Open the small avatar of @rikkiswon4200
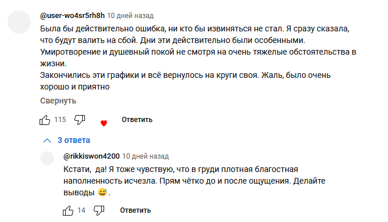This screenshot has height=222, width=388. [47, 158]
